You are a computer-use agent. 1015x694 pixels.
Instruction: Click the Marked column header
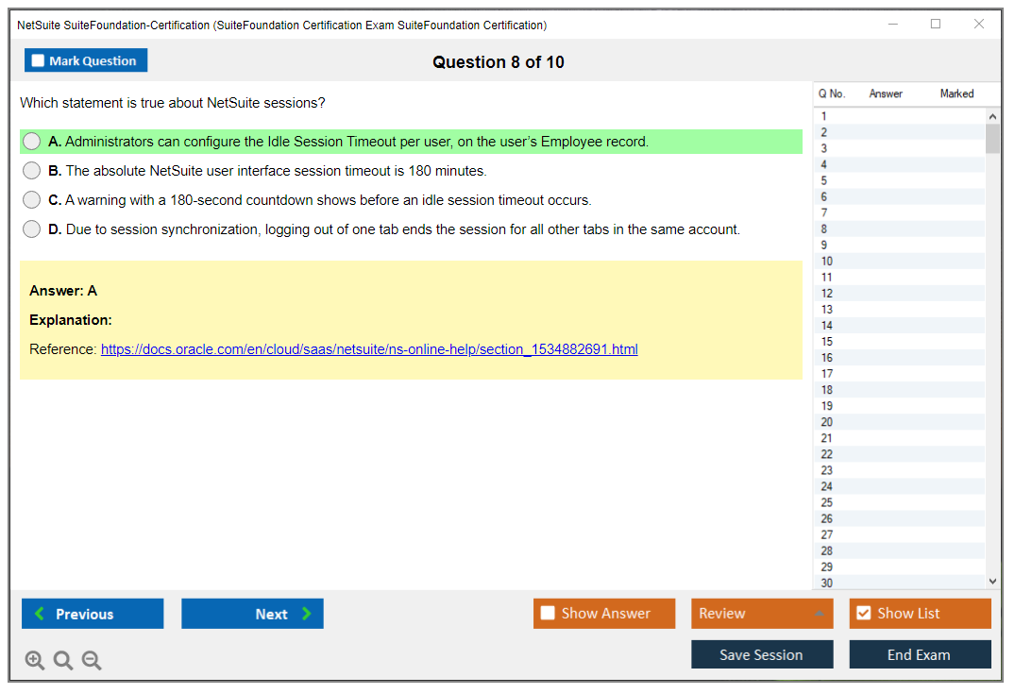(956, 93)
